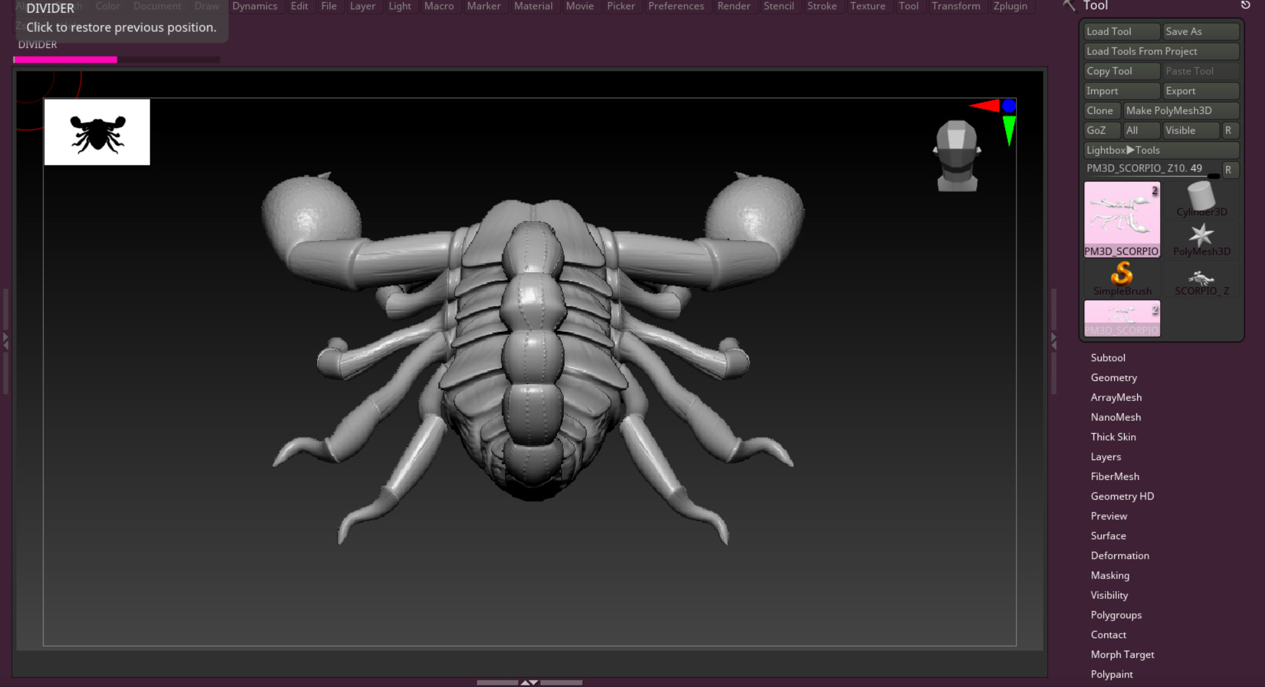Expand the NanoMesh subpalette
This screenshot has height=687, width=1265.
(1115, 417)
